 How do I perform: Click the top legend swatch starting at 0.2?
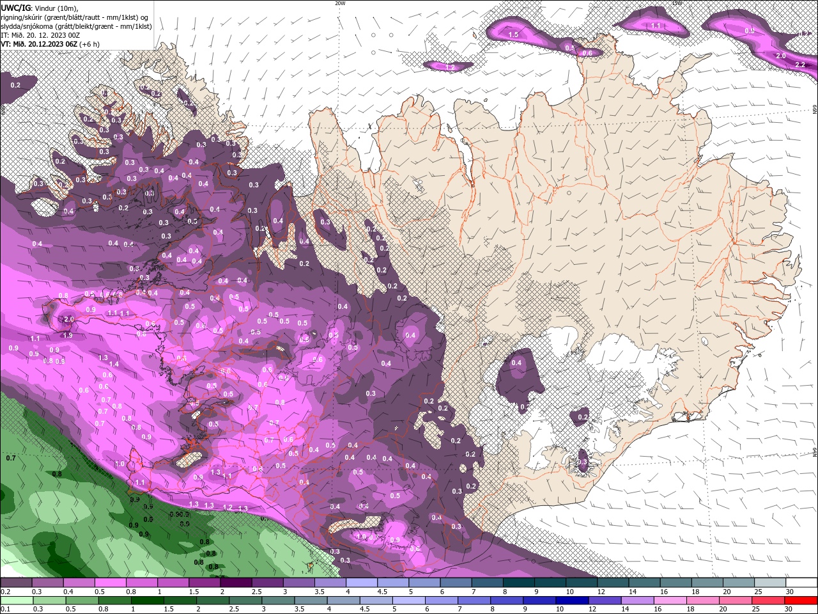pyautogui.click(x=16, y=582)
